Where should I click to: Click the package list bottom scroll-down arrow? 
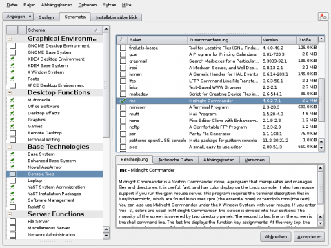point(321,148)
